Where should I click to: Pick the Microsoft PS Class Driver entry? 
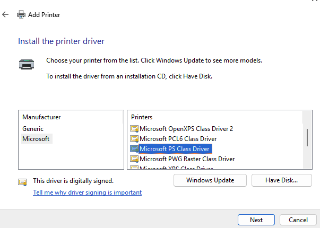[175, 148]
